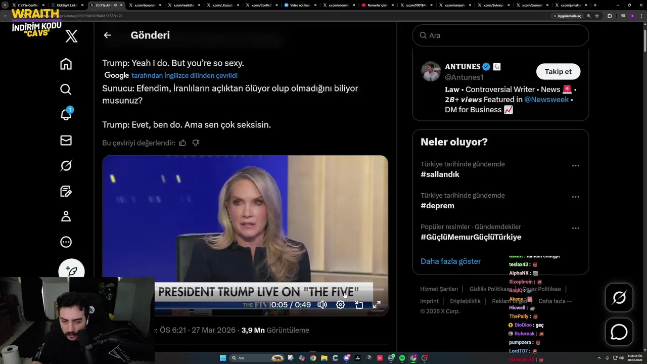647x364 pixels.
Task: Open Hizmet Şartları footer link
Action: tap(439, 289)
